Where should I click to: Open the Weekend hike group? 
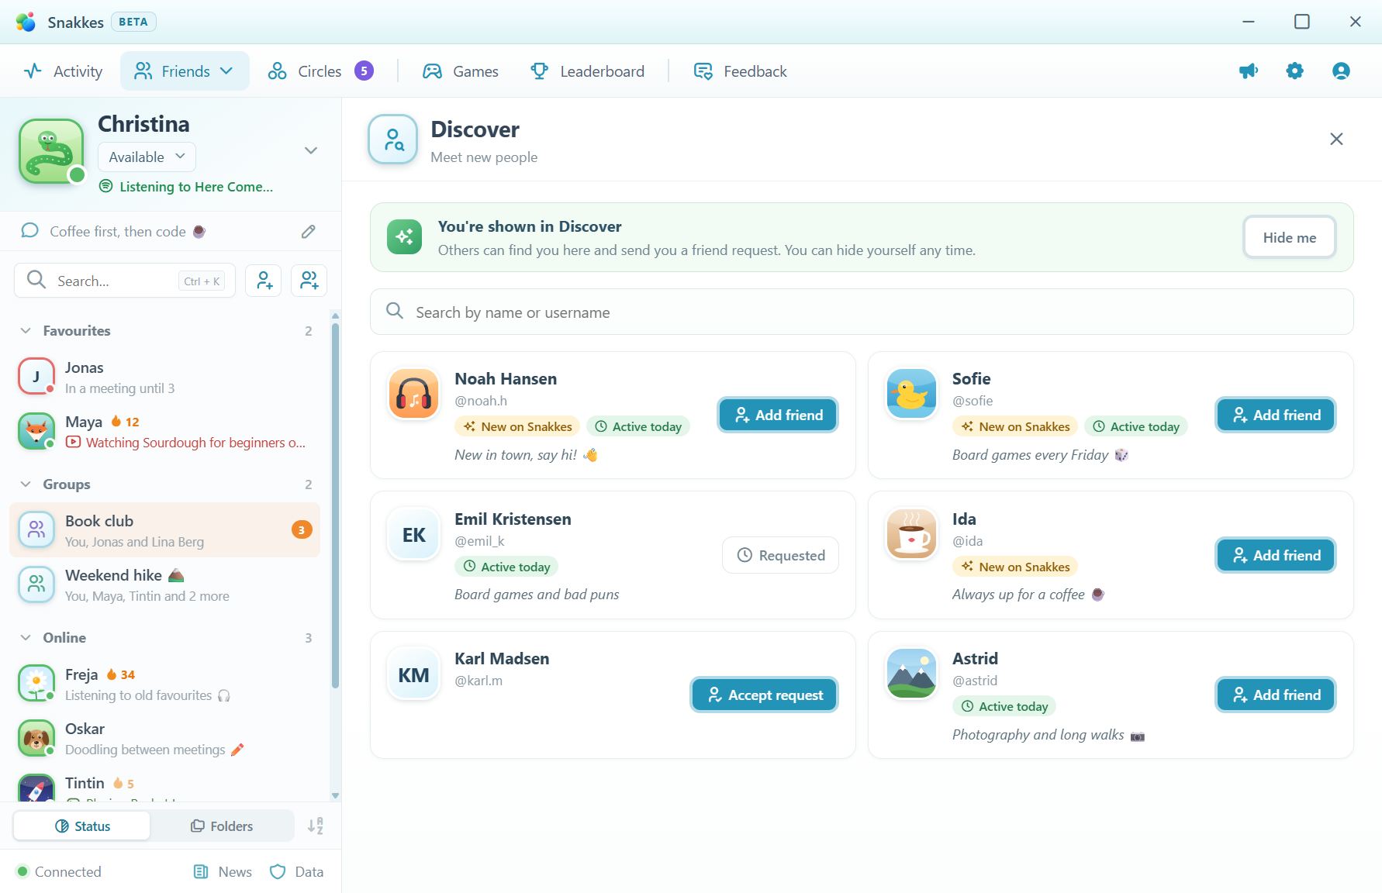coord(164,584)
